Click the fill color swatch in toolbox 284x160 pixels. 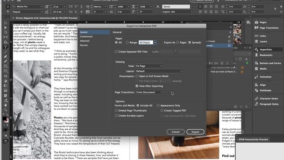click(4, 119)
